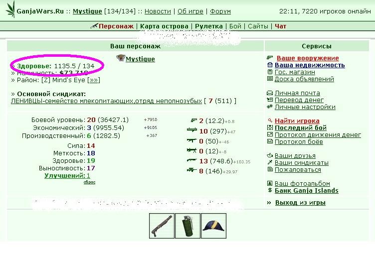
Task: Click house icon next to Ваша недвижимость
Action: (x=270, y=65)
